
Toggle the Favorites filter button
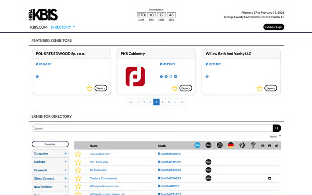50,144
